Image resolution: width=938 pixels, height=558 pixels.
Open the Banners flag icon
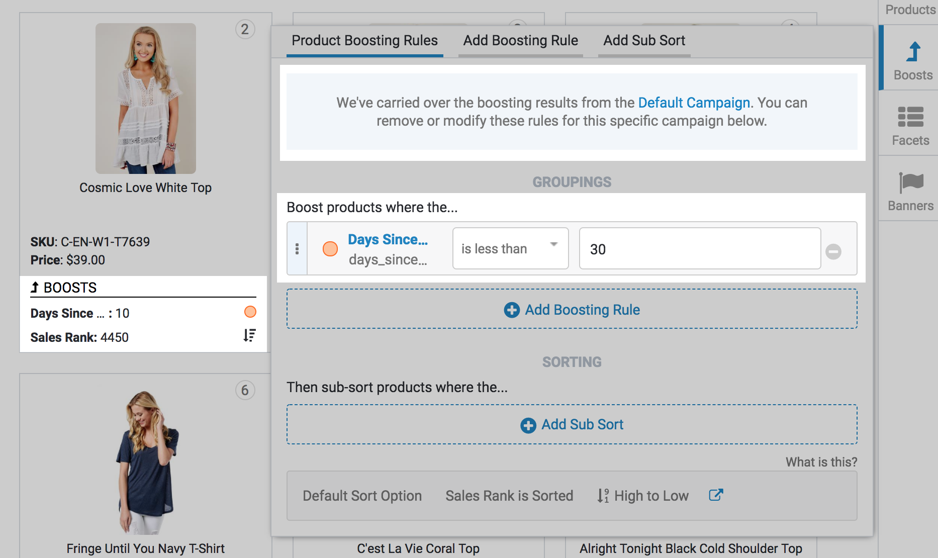910,182
